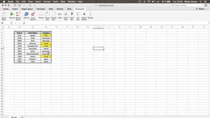Image resolution: width=210 pixels, height=118 pixels.
Task: Select the cell containing Chicken
Action: click(x=33, y=59)
